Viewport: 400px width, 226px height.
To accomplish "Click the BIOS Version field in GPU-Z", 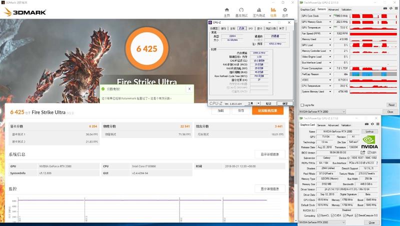I will (x=338, y=152).
